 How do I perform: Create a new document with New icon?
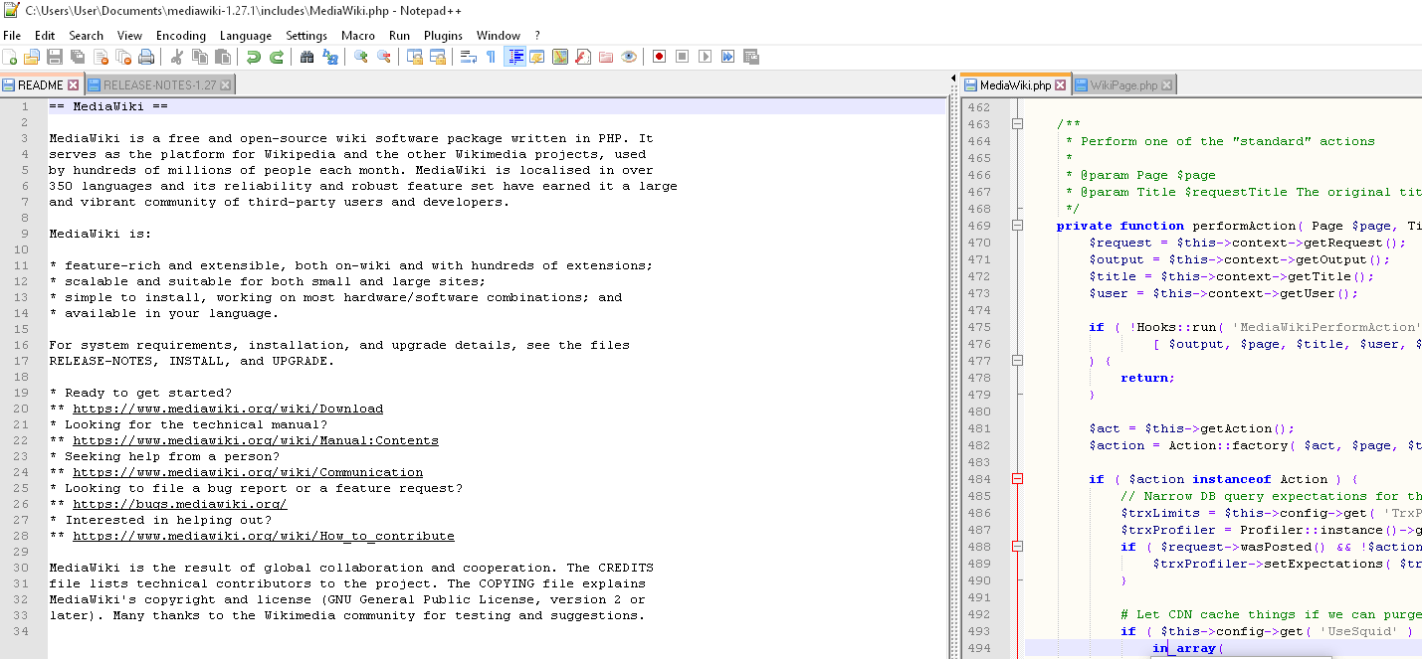point(10,57)
